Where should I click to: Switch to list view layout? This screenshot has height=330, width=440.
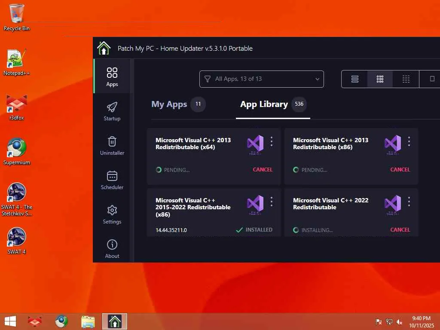pyautogui.click(x=354, y=79)
